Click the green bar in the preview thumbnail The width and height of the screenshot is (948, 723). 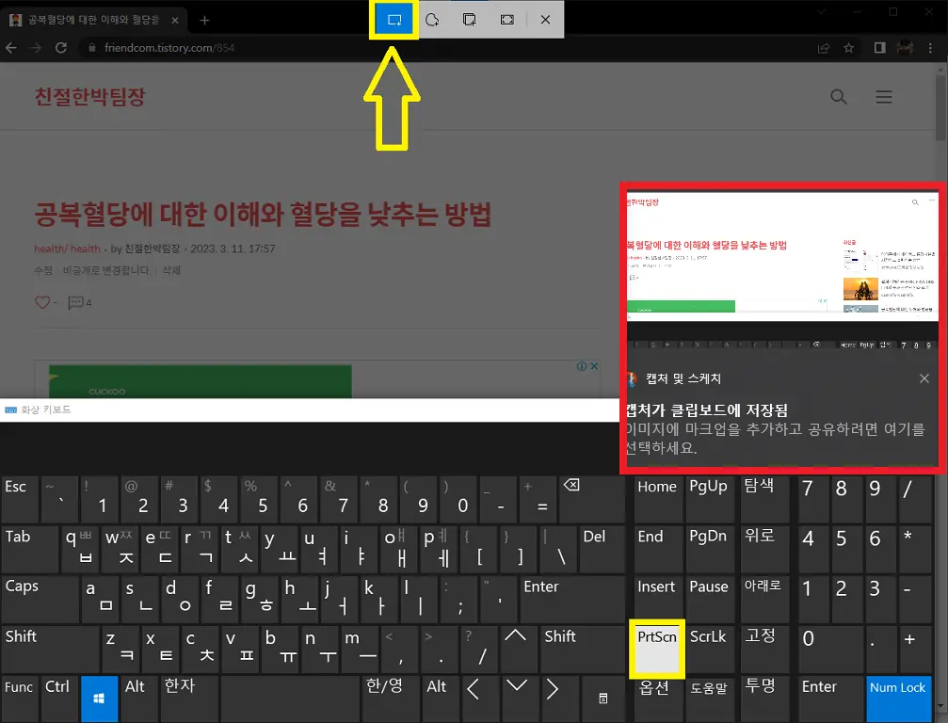click(x=681, y=306)
